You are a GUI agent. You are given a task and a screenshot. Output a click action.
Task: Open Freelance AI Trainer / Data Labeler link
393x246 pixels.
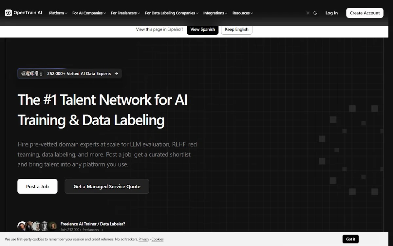coord(93,224)
